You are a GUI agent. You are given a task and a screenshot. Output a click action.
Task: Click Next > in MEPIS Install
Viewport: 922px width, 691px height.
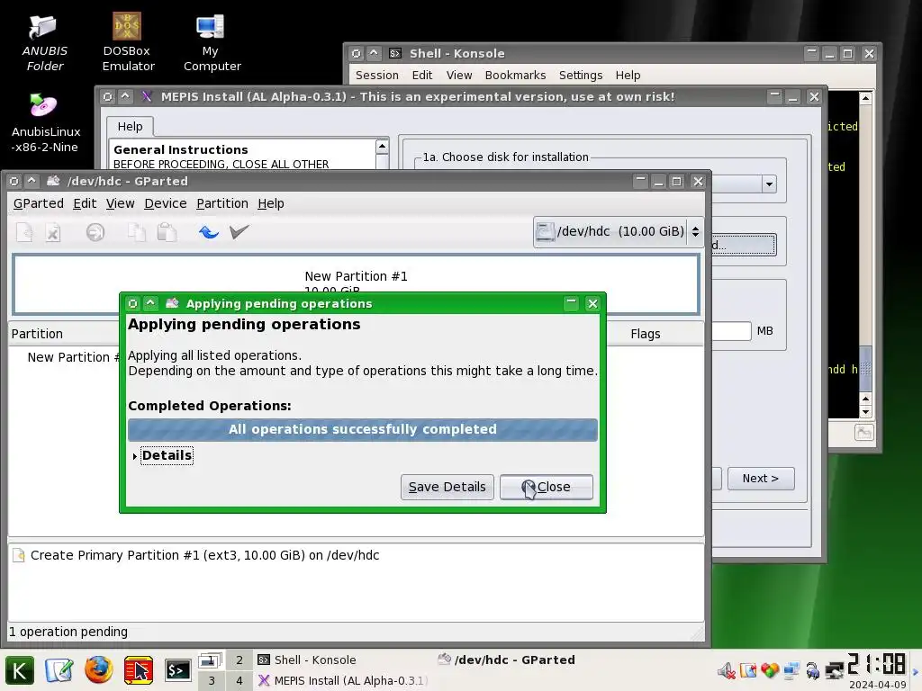[760, 479]
